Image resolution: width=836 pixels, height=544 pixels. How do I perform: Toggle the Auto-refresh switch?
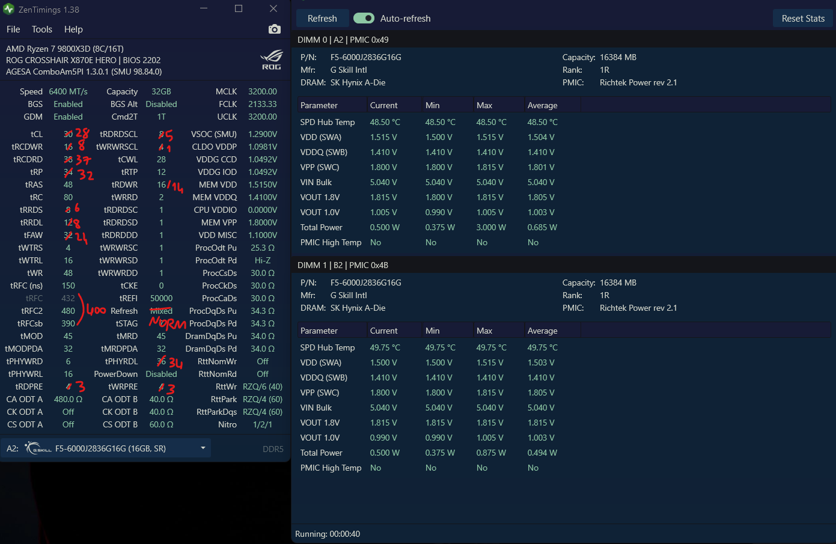[364, 18]
